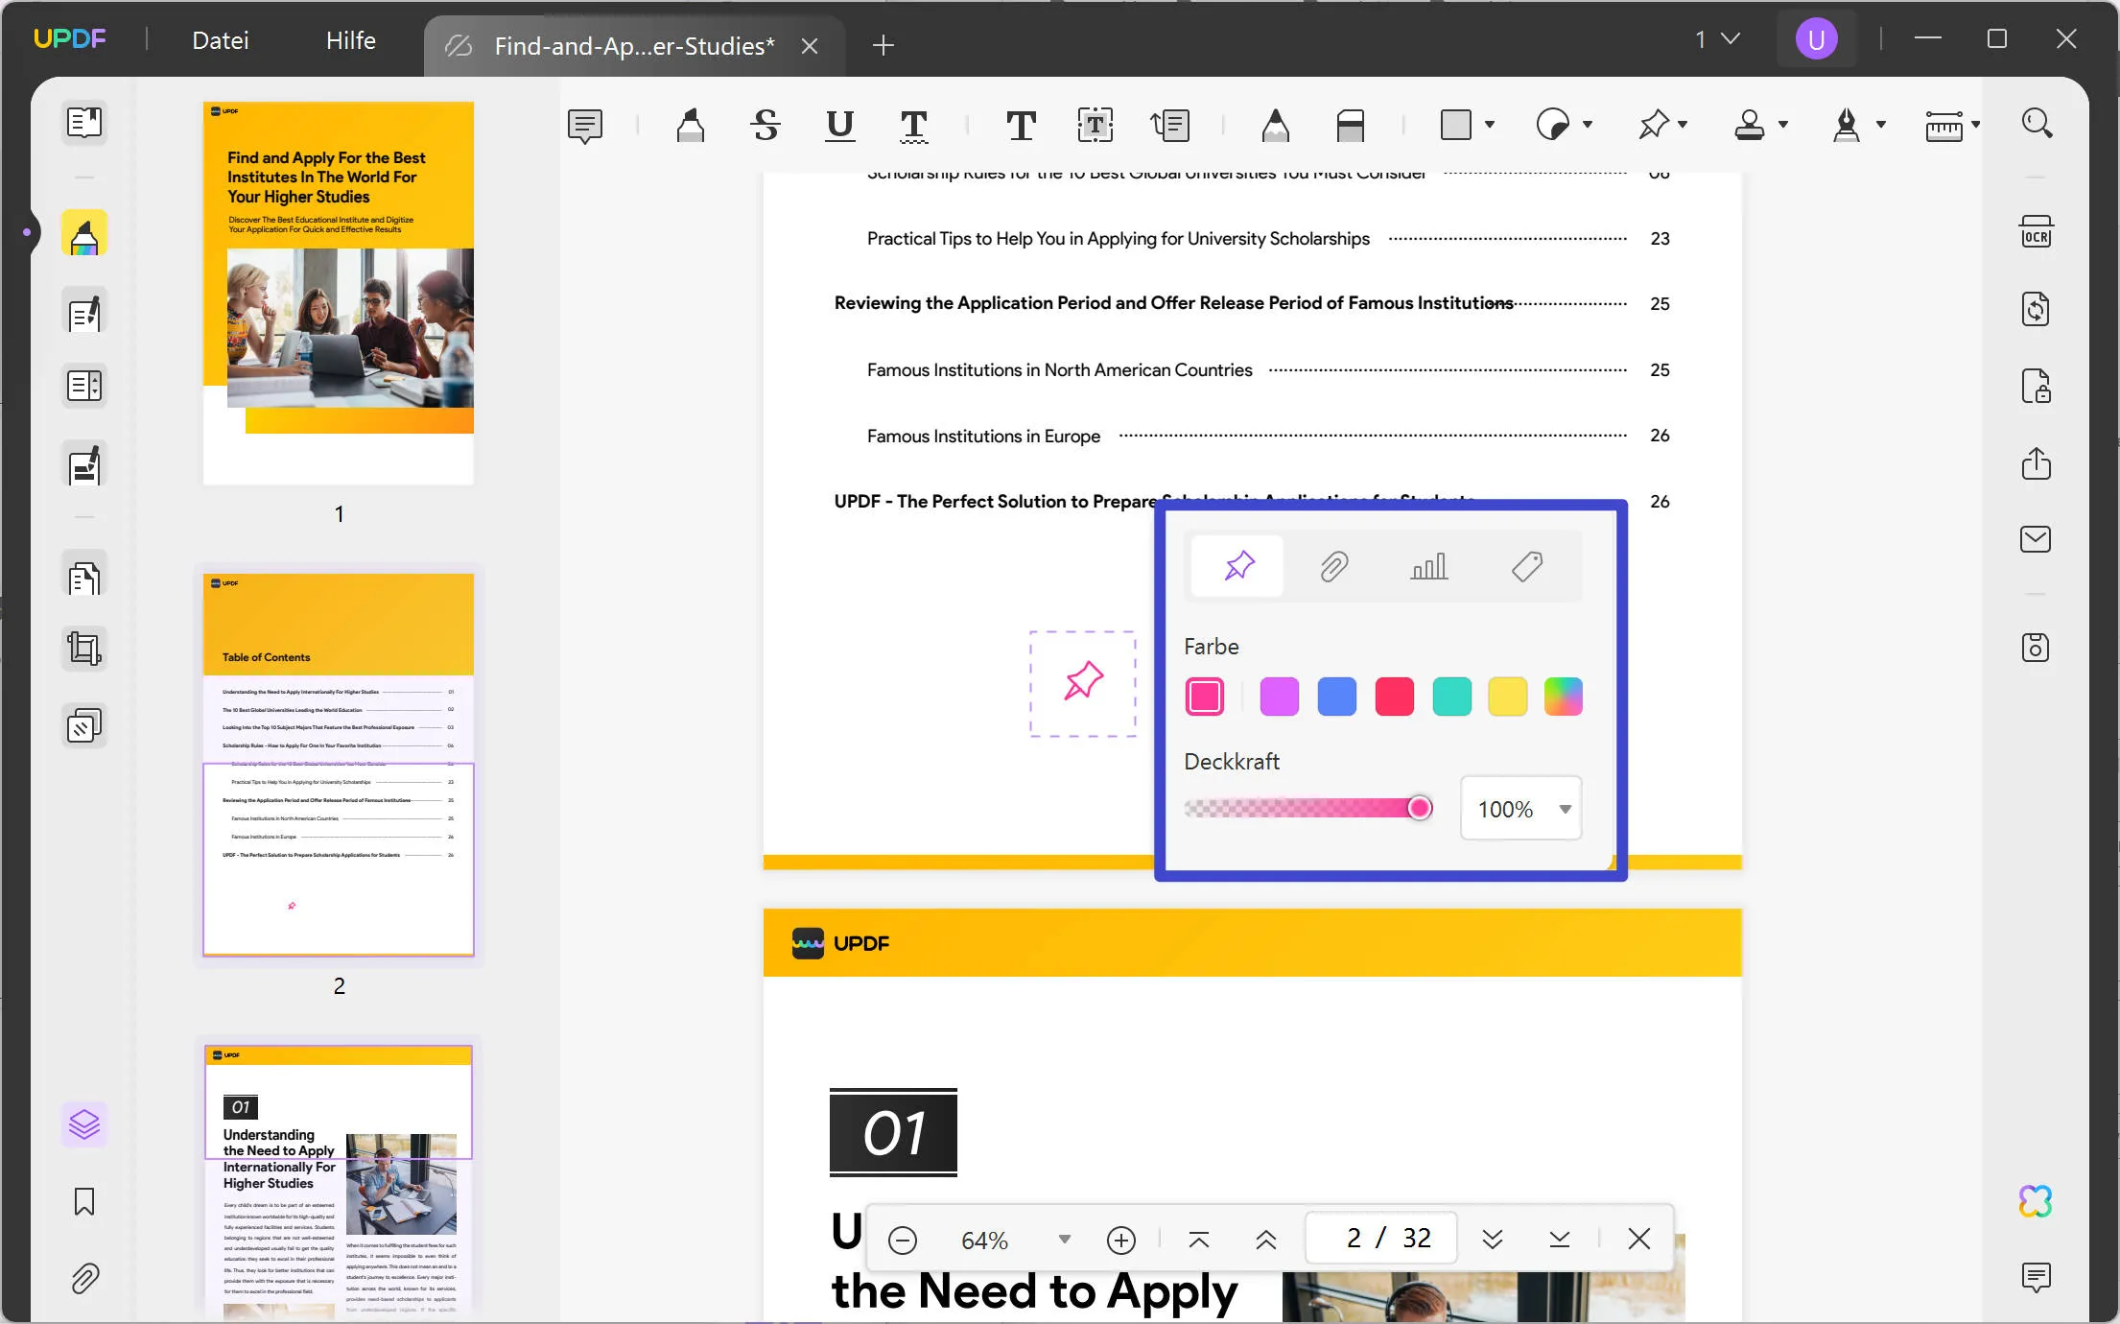Open the Datei menu
The image size is (2120, 1324).
[x=220, y=40]
